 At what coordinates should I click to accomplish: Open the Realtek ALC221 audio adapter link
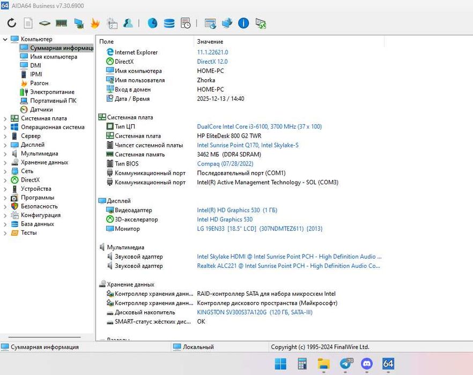coord(289,266)
